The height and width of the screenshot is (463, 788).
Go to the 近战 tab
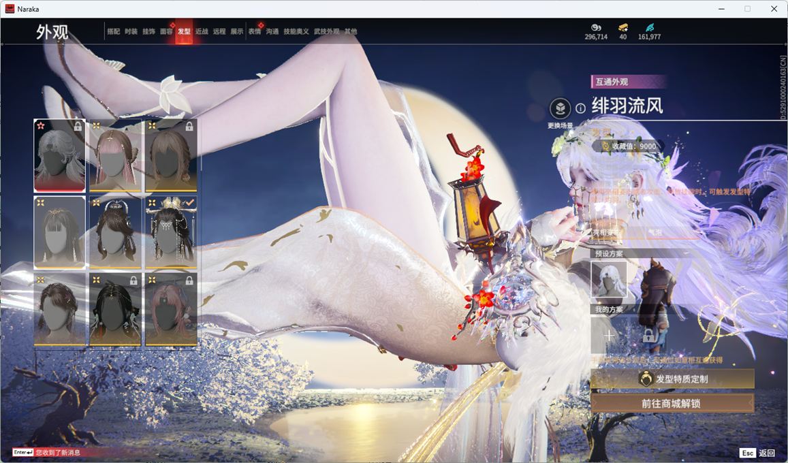[202, 31]
